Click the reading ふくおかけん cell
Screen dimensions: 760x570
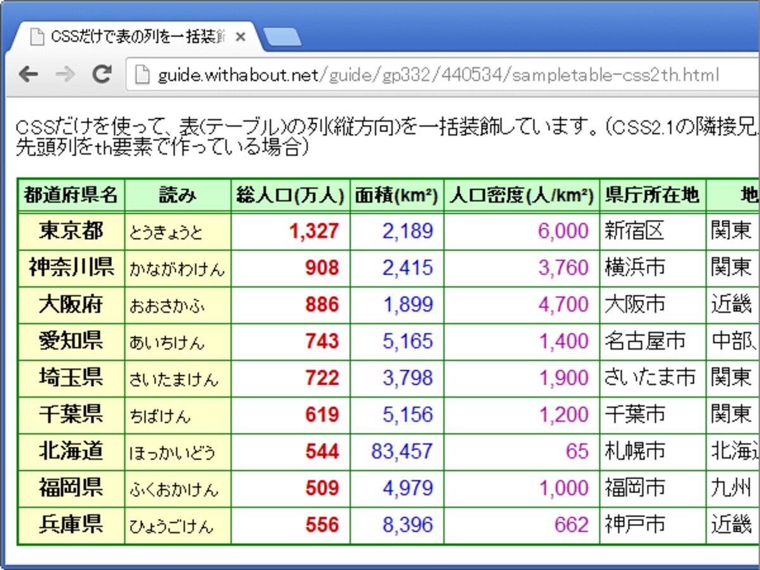click(x=178, y=488)
